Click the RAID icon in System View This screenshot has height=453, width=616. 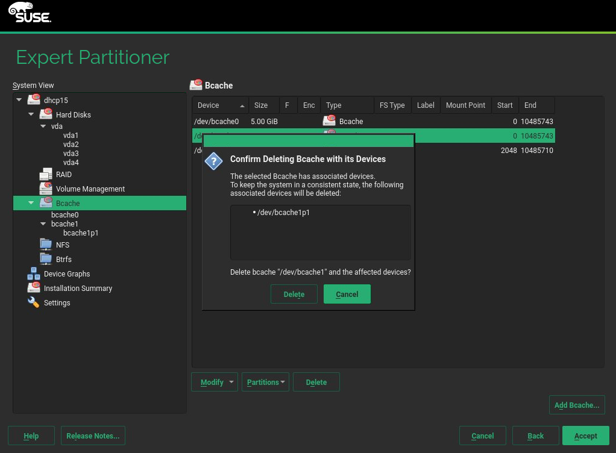[x=46, y=175]
